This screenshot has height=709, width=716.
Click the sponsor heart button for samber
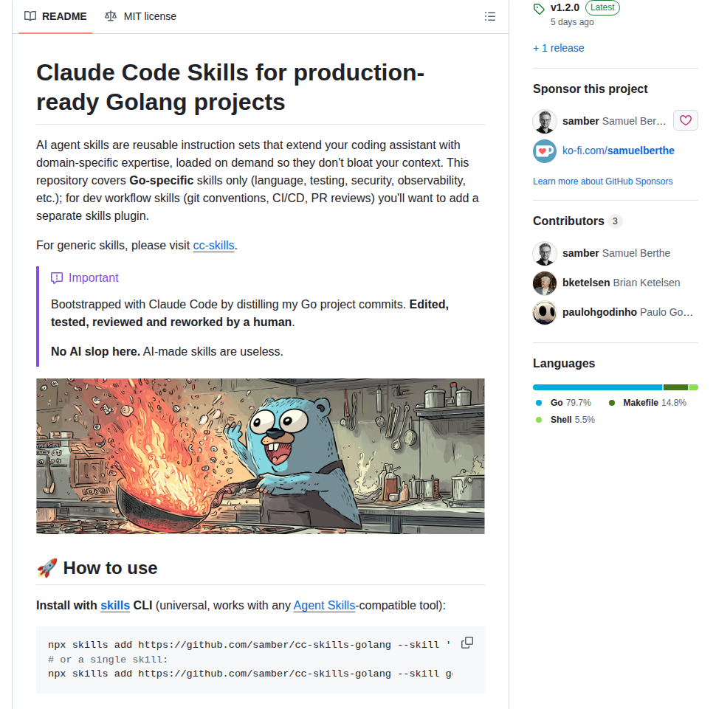tap(686, 120)
